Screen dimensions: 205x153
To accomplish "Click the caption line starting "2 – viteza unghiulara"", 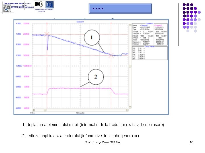I will click(x=81, y=136).
